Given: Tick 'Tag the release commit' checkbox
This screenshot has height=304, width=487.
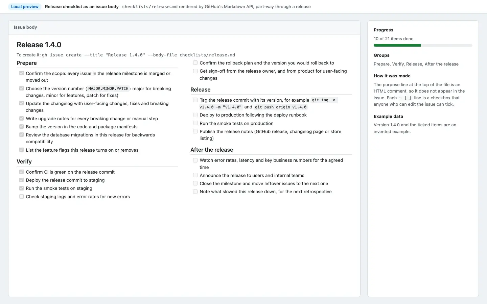Looking at the screenshot, I should tap(195, 100).
